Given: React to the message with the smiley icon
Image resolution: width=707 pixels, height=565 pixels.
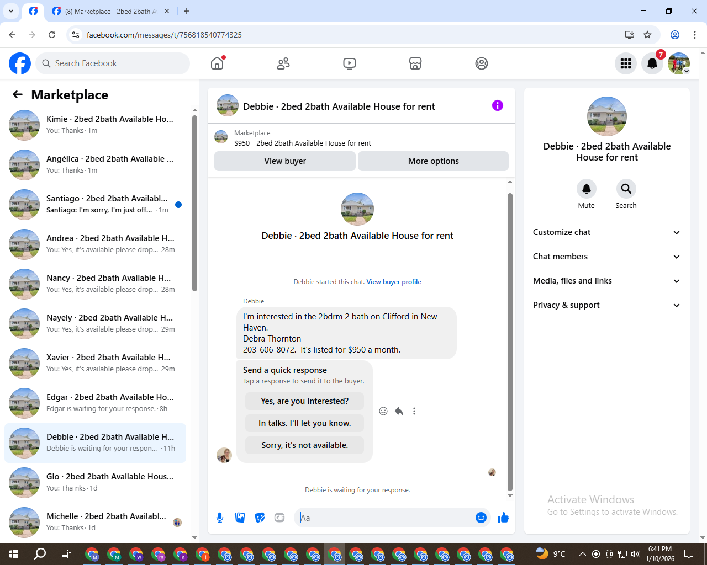Looking at the screenshot, I should pyautogui.click(x=383, y=411).
